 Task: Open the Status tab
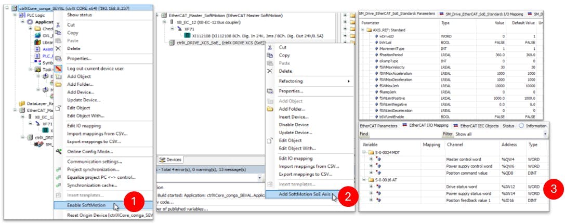[x=508, y=126]
